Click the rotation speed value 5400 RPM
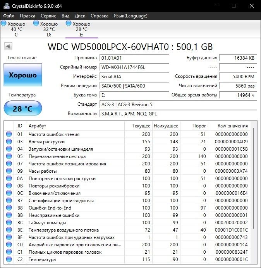The image size is (261, 268). [238, 76]
